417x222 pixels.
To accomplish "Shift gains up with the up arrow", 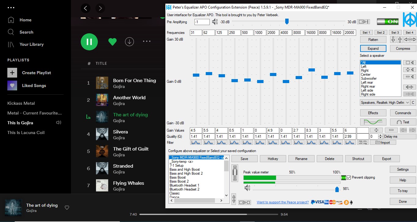I will click(x=400, y=40).
